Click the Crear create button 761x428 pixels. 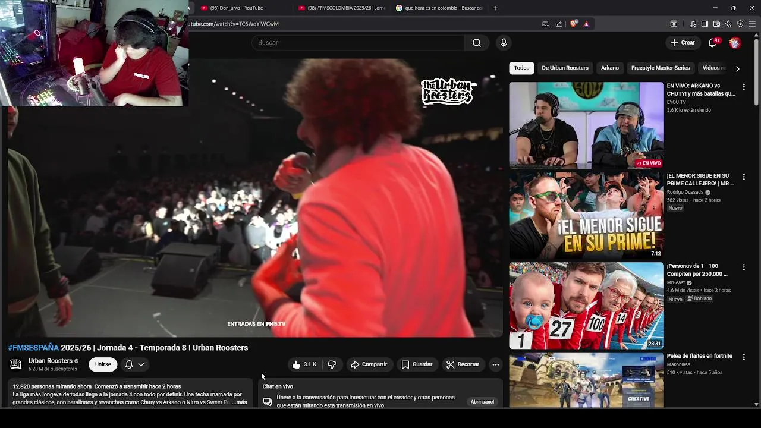(683, 43)
